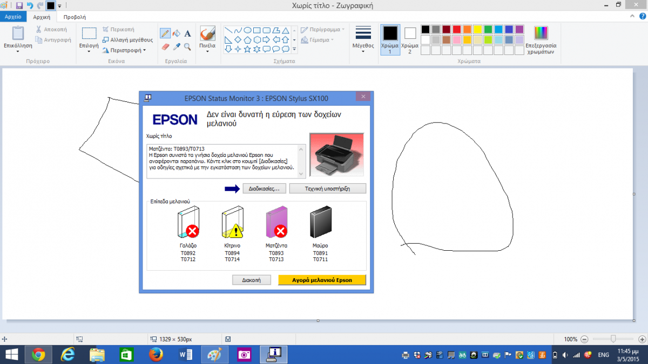Pick the red swatch in the palette
Screen dimensions: 648x364
tap(457, 30)
